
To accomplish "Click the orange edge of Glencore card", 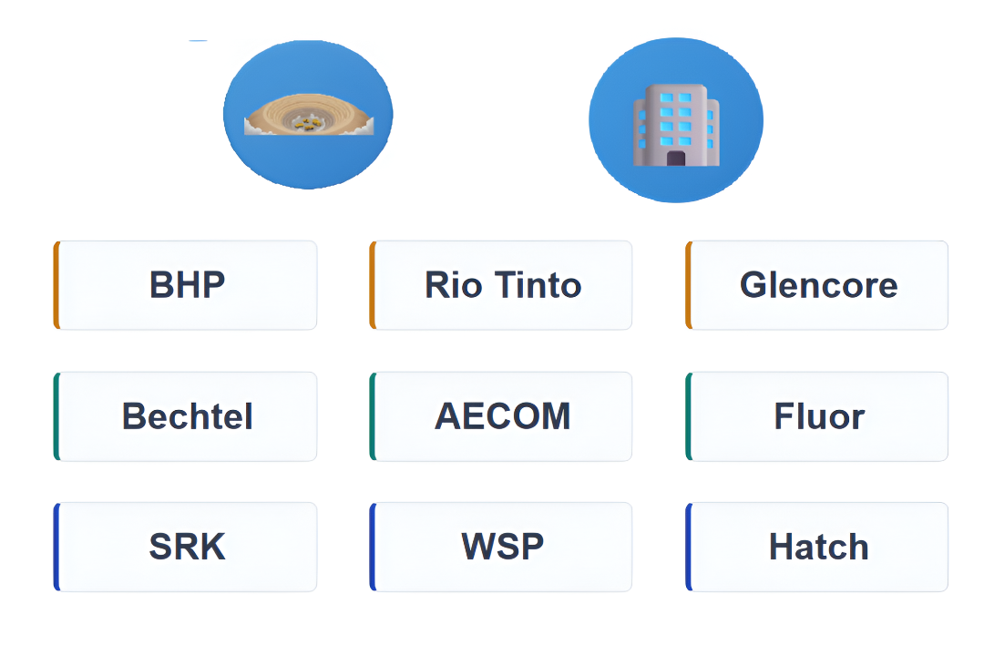I will click(689, 285).
